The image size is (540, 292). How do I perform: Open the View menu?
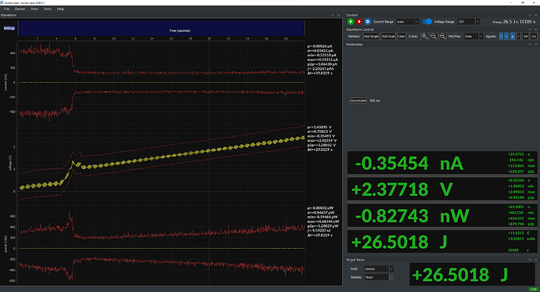coord(34,9)
